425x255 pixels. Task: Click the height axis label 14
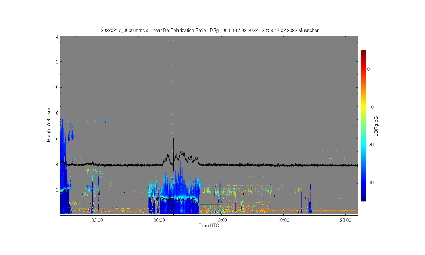(56, 37)
